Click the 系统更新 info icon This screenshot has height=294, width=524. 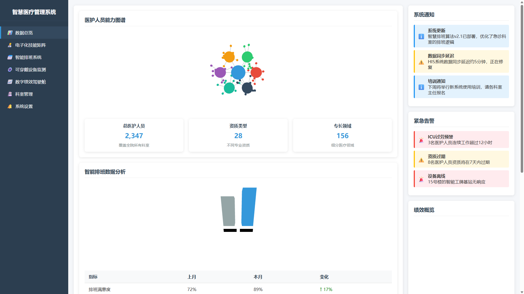point(421,37)
